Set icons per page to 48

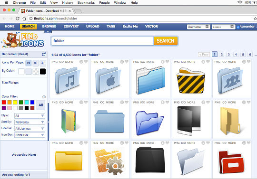43,63
